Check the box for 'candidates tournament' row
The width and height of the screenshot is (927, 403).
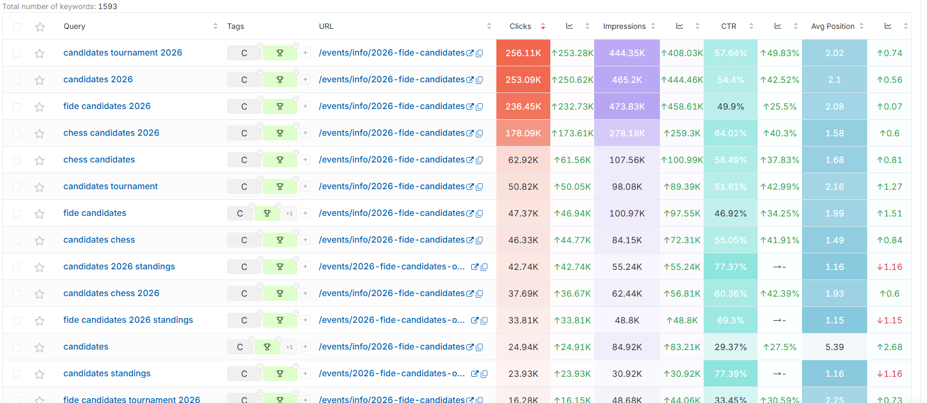(x=17, y=187)
